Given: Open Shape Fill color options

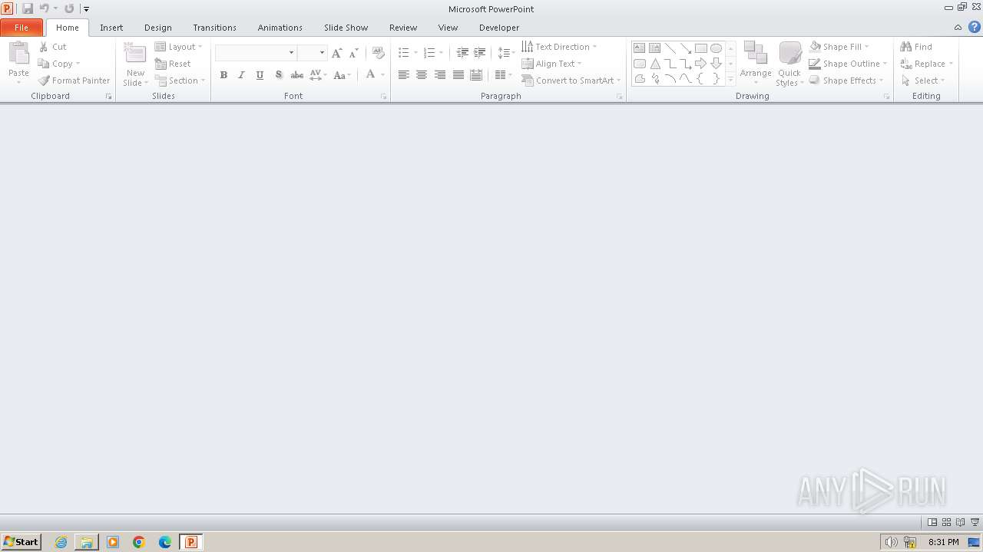Looking at the screenshot, I should click(x=839, y=47).
